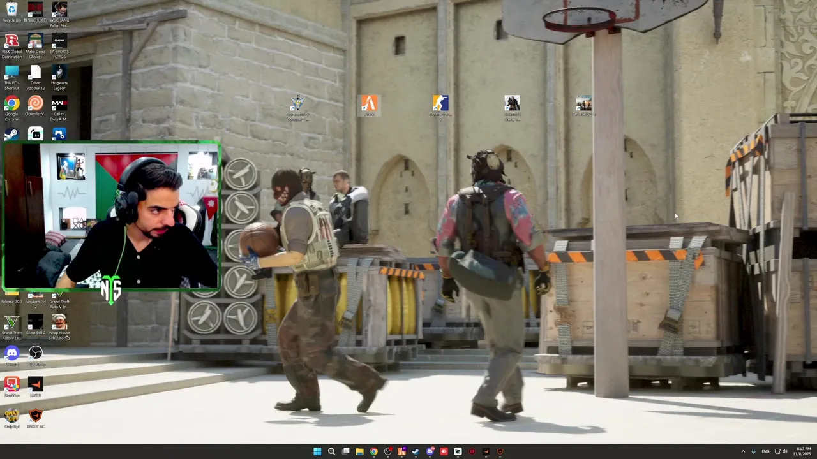
Task: Open the orange letter-A shortcut icon
Action: click(x=369, y=105)
